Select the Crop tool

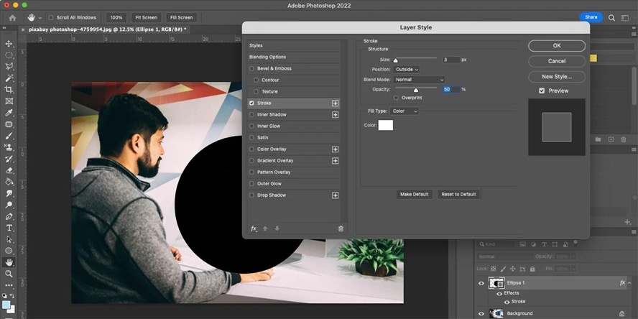tap(9, 90)
